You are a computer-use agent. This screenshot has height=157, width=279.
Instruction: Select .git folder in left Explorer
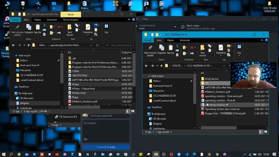(74, 58)
